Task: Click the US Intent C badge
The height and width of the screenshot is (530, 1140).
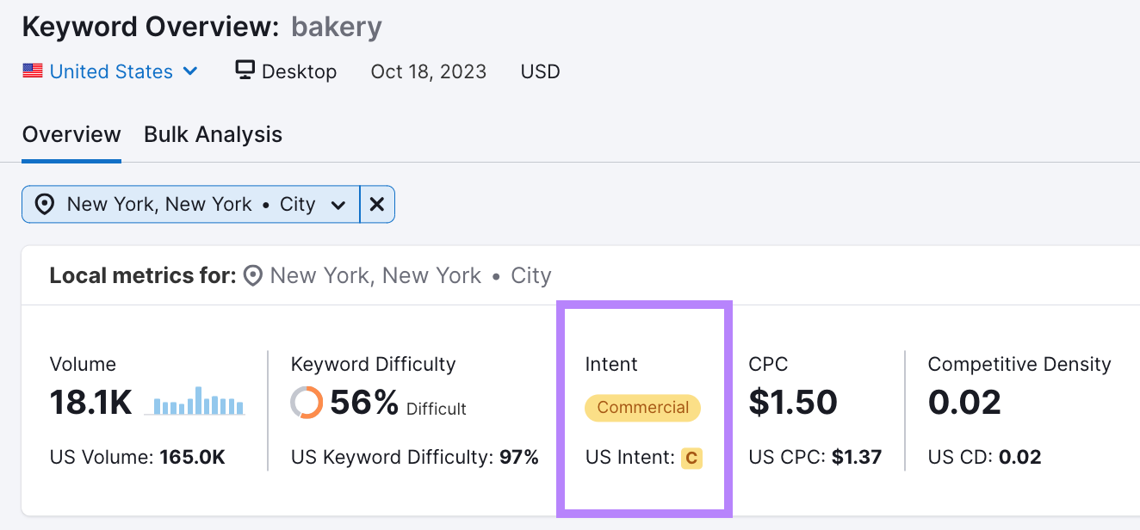Action: coord(692,458)
